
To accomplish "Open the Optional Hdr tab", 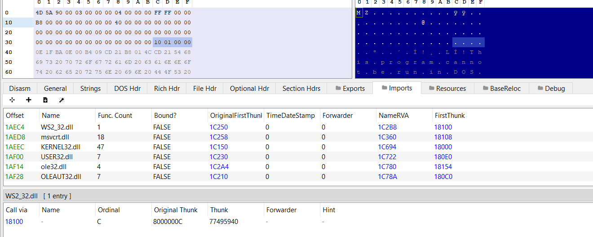I will tap(249, 89).
